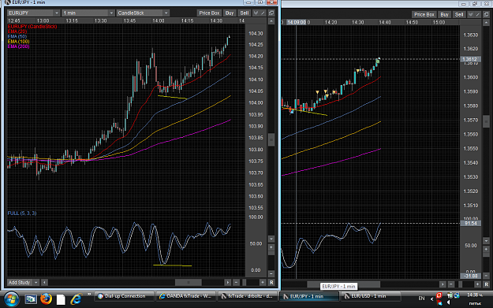Click the vertical scrollbar thumb in right chart

tap(486, 121)
